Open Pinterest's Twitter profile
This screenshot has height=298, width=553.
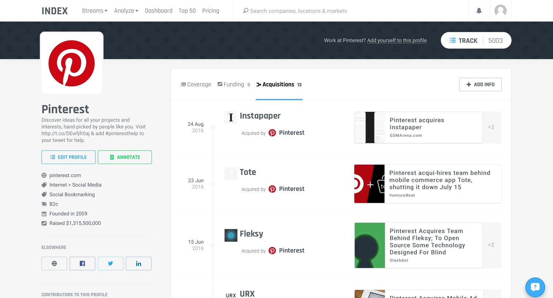click(110, 264)
